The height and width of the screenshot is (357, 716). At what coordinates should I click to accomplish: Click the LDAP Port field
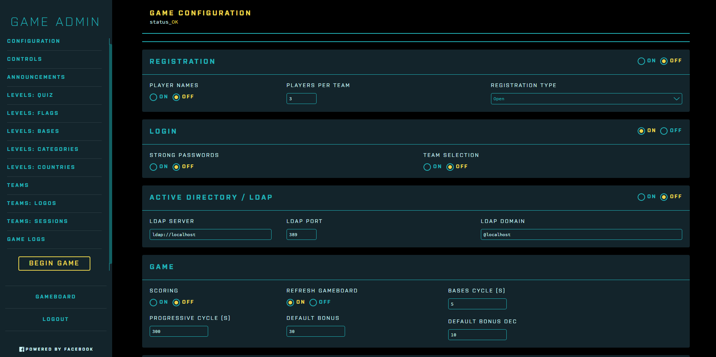(302, 235)
